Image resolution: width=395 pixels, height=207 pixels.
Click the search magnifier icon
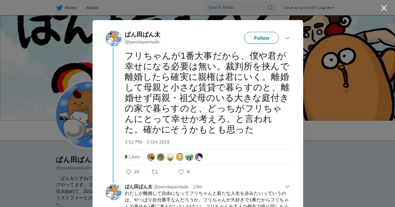(x=270, y=8)
